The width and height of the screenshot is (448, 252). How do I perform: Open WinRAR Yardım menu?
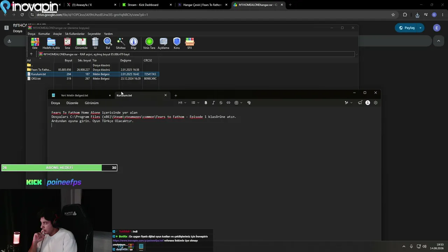point(108,34)
